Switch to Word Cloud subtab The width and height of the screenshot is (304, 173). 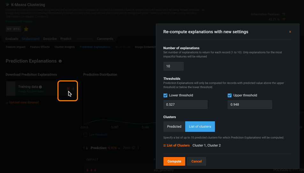(x=122, y=47)
